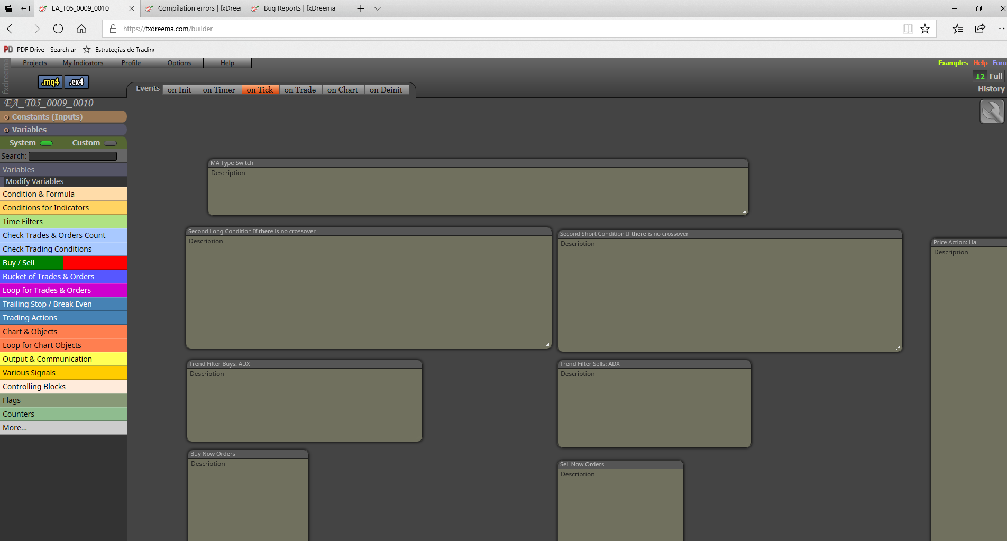Viewport: 1007px width, 541px height.
Task: Open Loop for Trades & Orders category
Action: pyautogui.click(x=63, y=290)
